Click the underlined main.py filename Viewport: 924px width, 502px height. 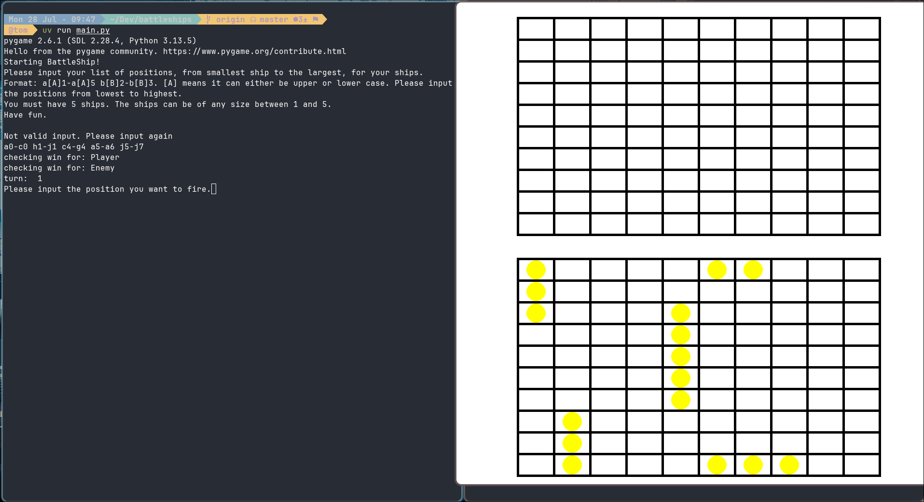pos(93,30)
